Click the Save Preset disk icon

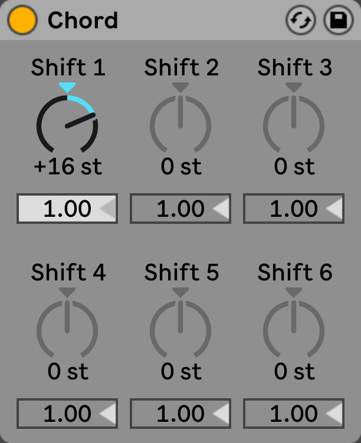coord(339,20)
